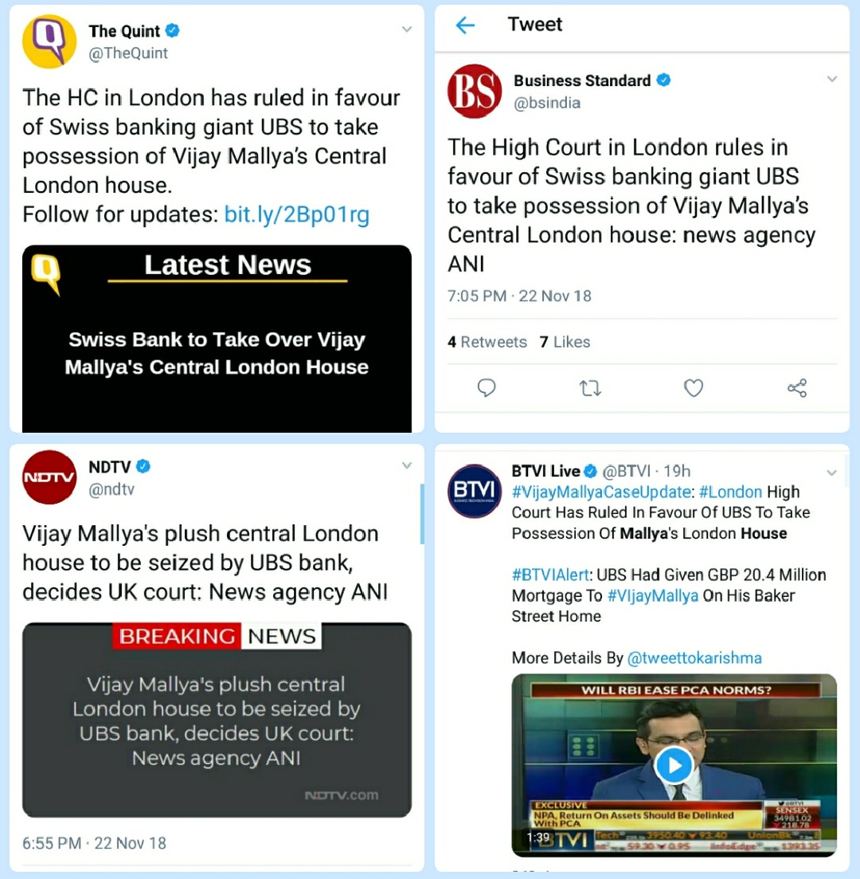Open The Quint profile avatar
Screen dimensions: 860x879
coord(49,41)
